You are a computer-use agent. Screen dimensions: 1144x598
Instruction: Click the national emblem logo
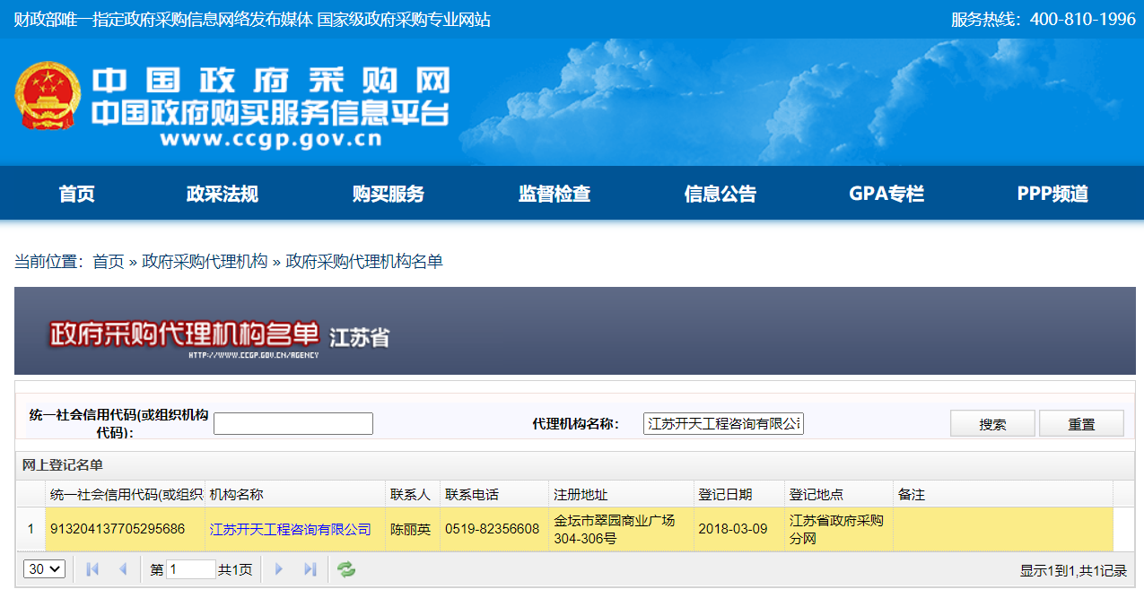click(x=48, y=96)
